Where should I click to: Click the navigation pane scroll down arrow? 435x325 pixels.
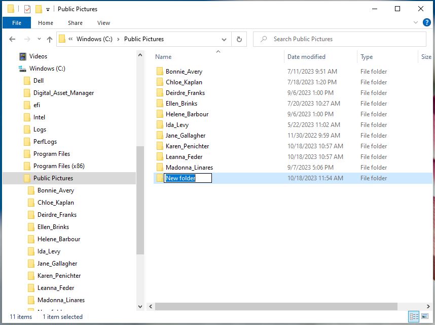tap(140, 307)
